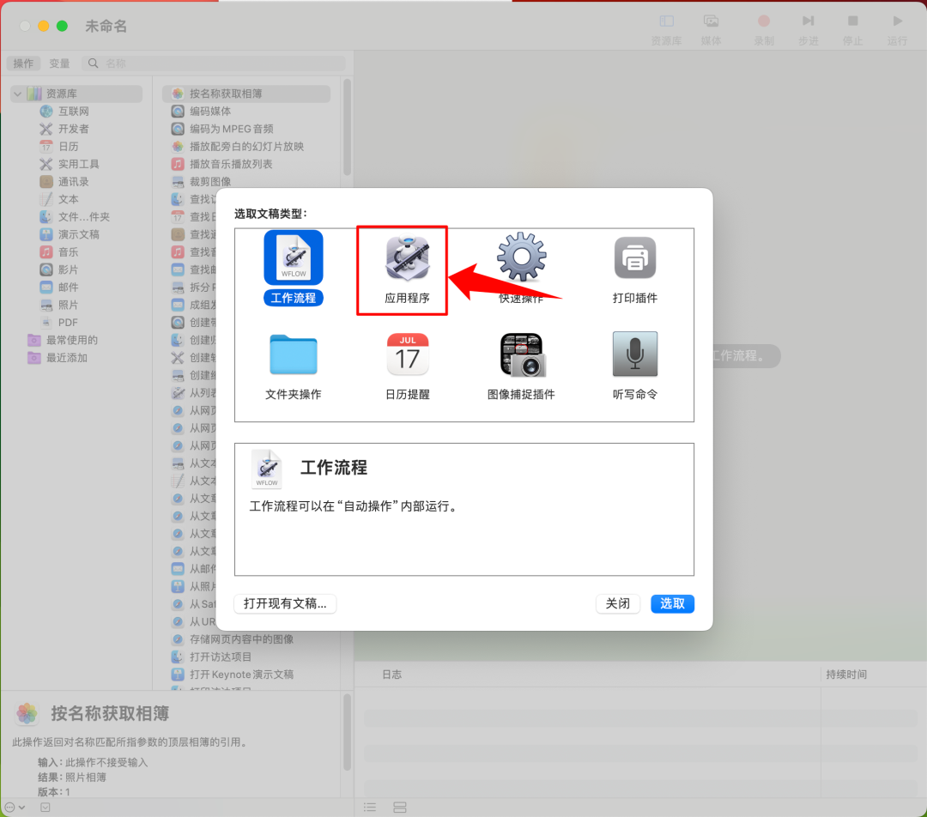
Task: Switch to the 变量 tab
Action: [59, 63]
